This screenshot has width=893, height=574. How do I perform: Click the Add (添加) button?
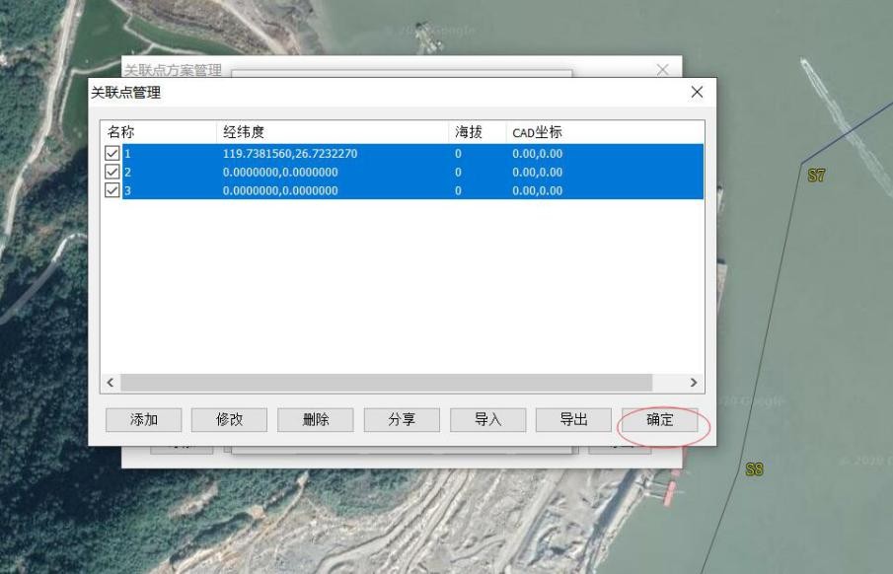tap(144, 419)
